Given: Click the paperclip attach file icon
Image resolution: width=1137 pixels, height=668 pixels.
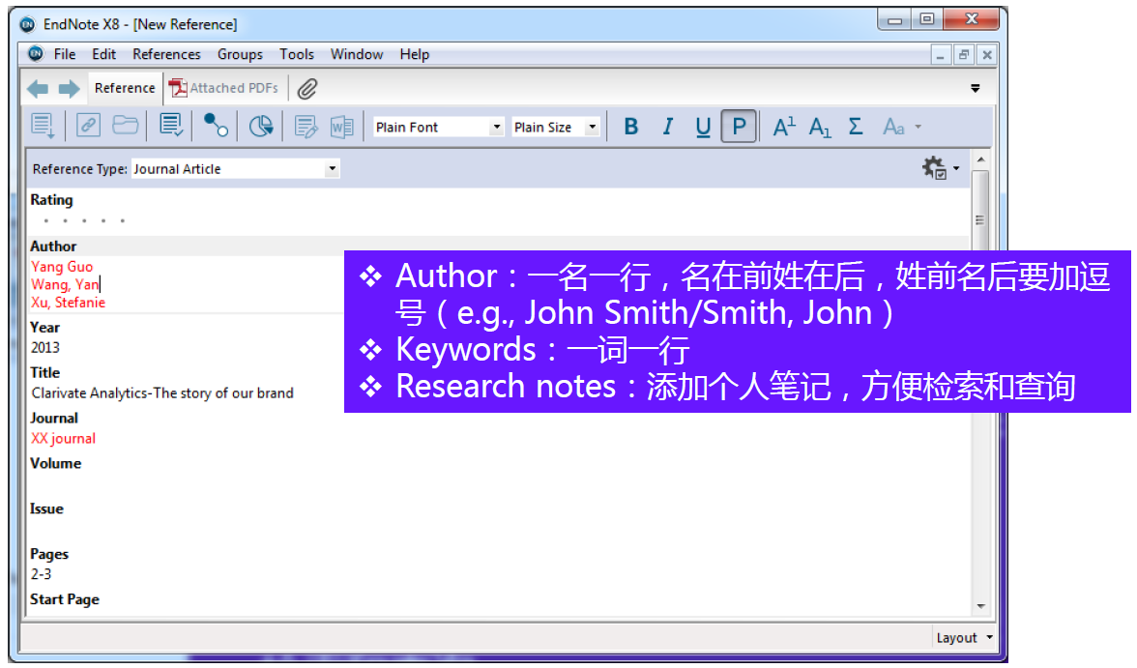Looking at the screenshot, I should click(307, 89).
